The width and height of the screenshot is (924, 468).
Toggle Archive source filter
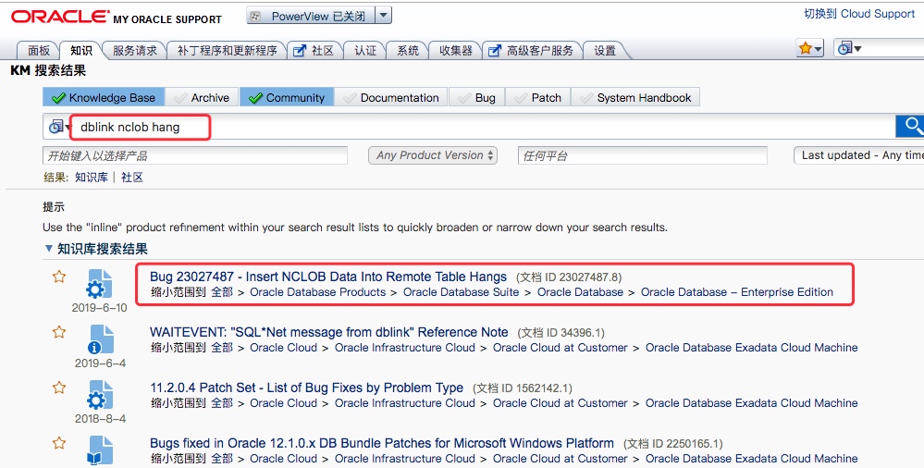point(202,98)
